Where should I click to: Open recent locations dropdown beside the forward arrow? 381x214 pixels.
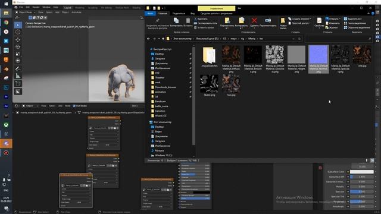click(159, 39)
